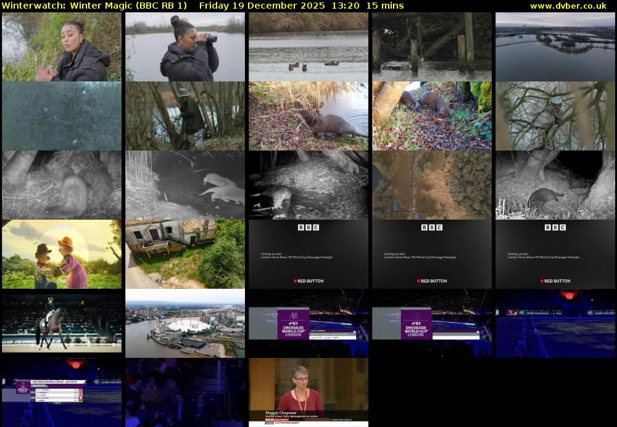Click the first FEI Dressage World Cup logo
Screen dimensions: 617x427
coord(293,324)
